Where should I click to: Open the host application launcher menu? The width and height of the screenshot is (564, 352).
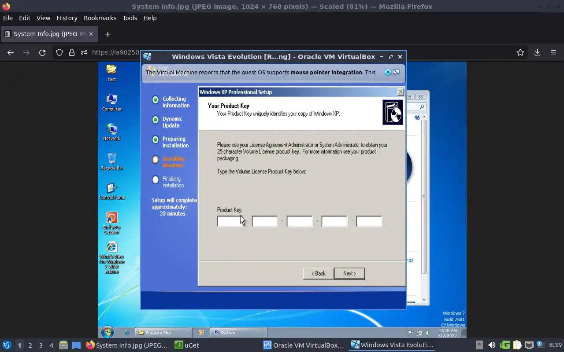pos(7,345)
